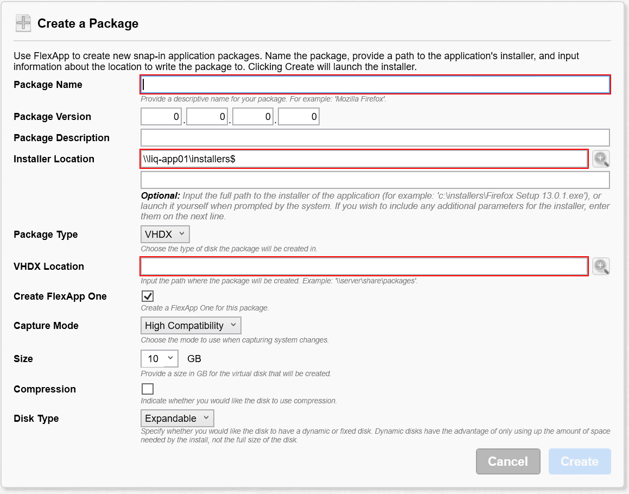Image resolution: width=629 pixels, height=494 pixels.
Task: Open the Package Type VHDX dropdown
Action: [165, 235]
